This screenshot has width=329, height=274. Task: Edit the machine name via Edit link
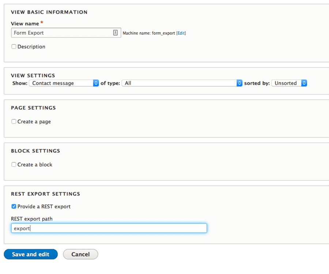(x=181, y=33)
